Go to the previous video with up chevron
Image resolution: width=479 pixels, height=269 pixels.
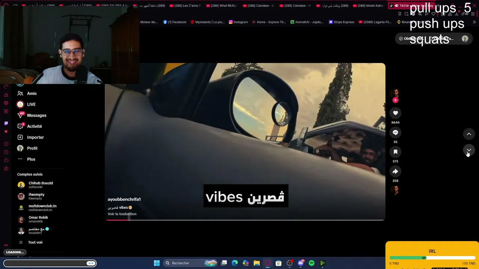pyautogui.click(x=469, y=134)
